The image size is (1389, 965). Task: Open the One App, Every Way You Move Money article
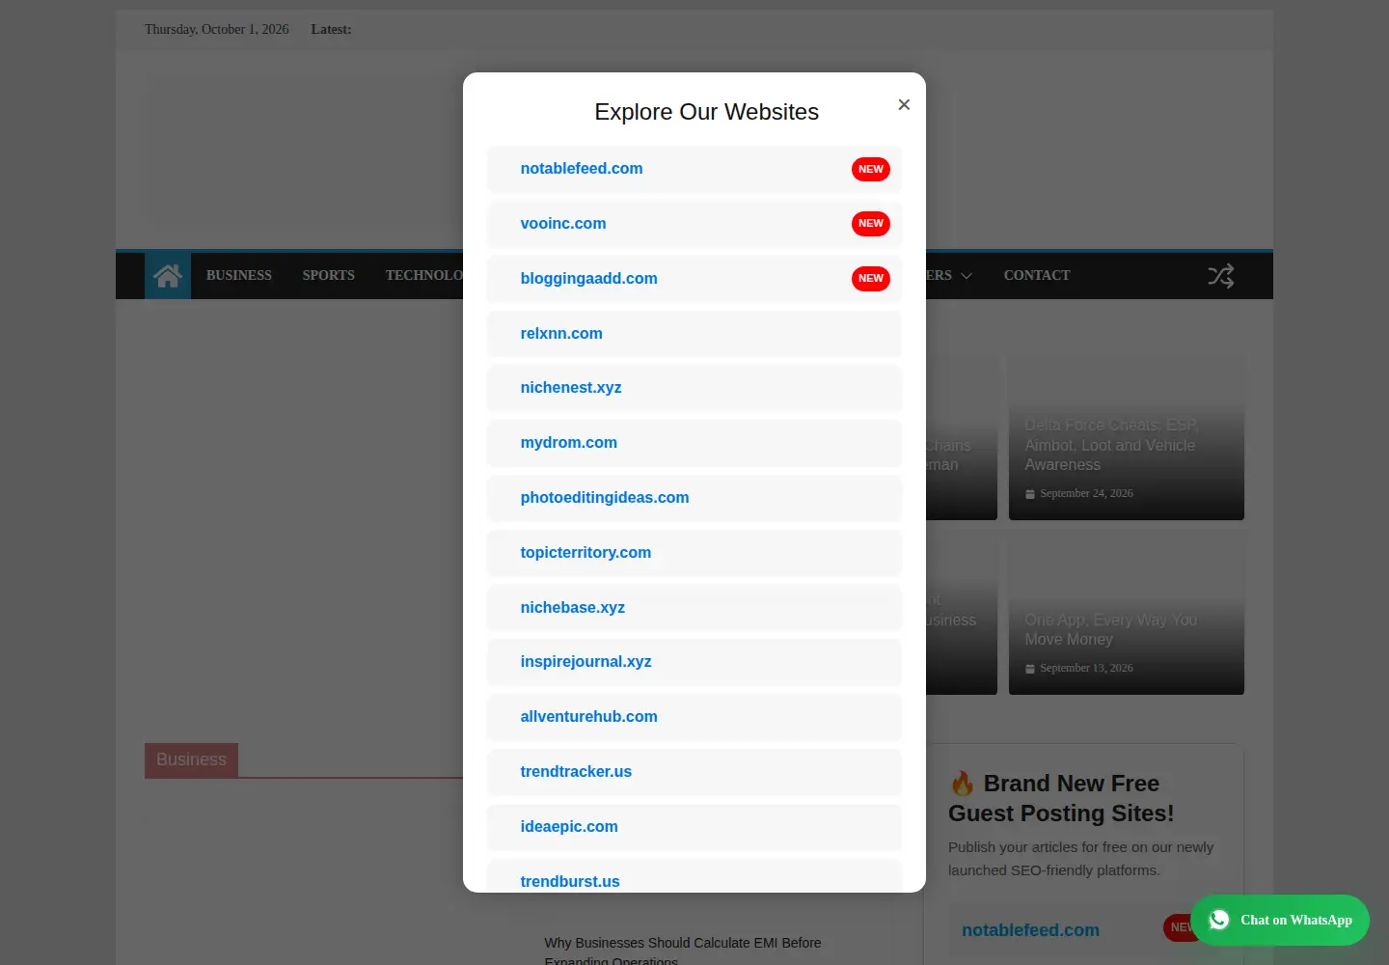pos(1111,630)
